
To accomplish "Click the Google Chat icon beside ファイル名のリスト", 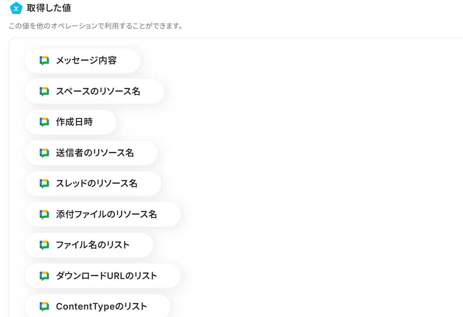I will [x=44, y=245].
